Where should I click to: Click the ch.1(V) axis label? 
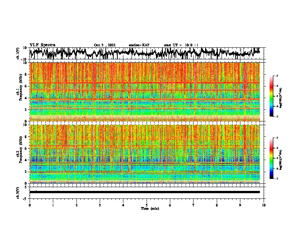pos(18,53)
